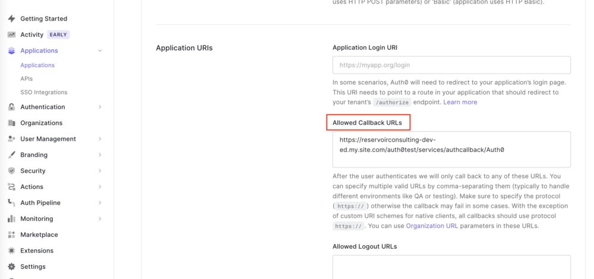Click the Monitoring bar chart icon
Viewport: 594px width, 279px height.
[11, 219]
